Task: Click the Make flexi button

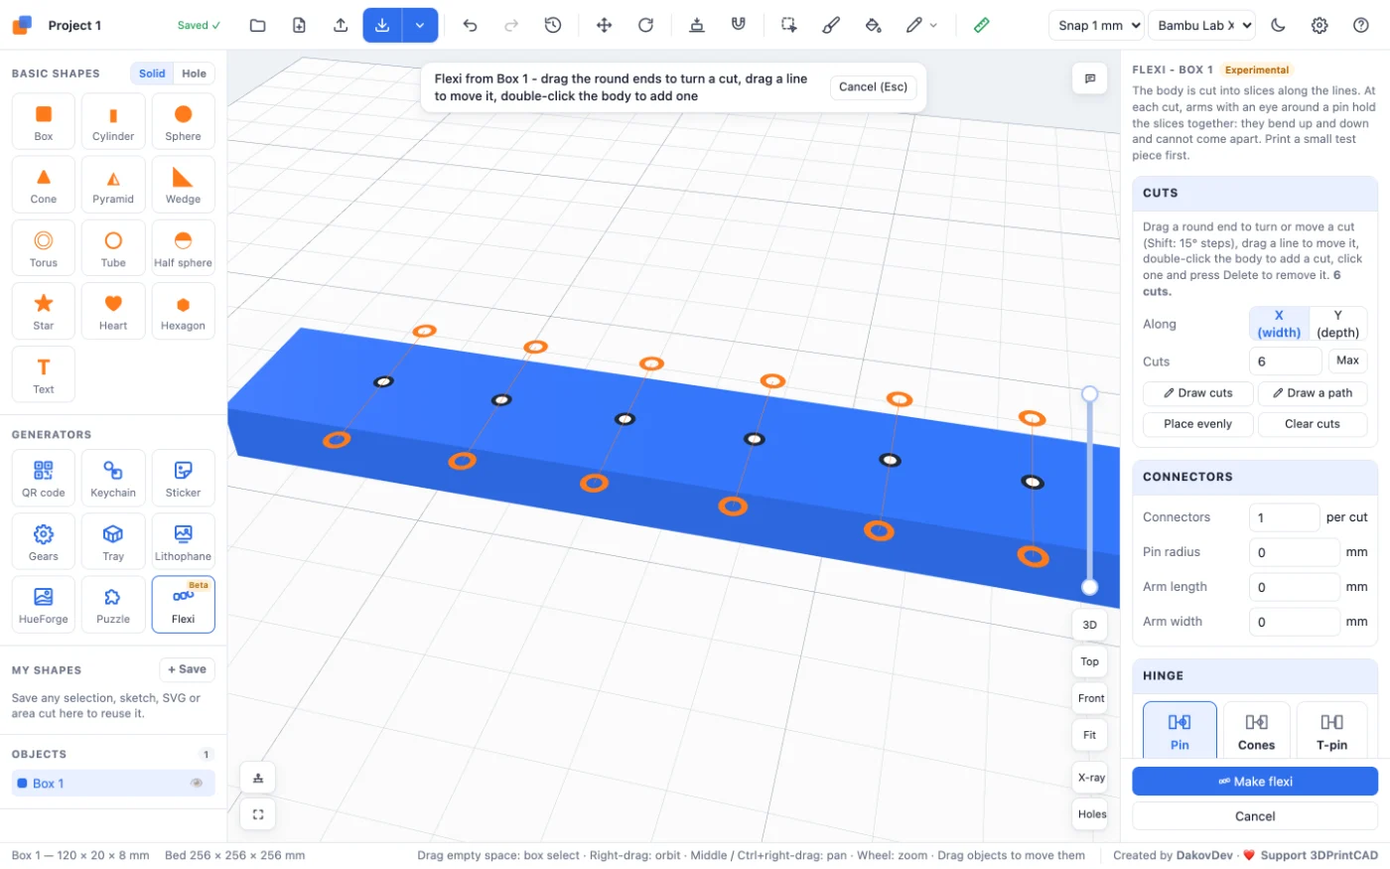Action: (x=1255, y=782)
